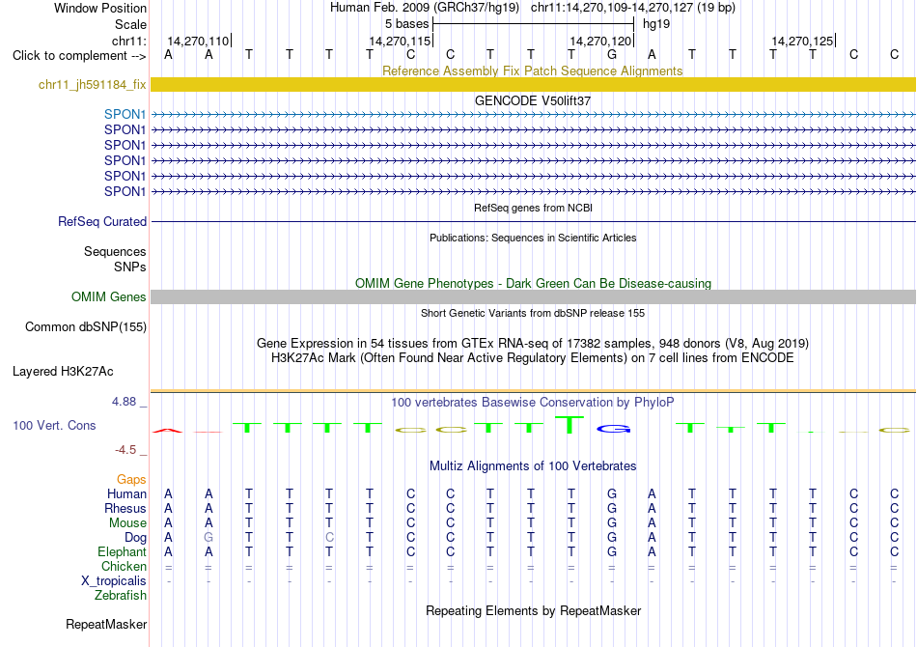Click the Gaps label in Multiz alignment
Viewport: 917px width, 647px height.
[x=131, y=480]
